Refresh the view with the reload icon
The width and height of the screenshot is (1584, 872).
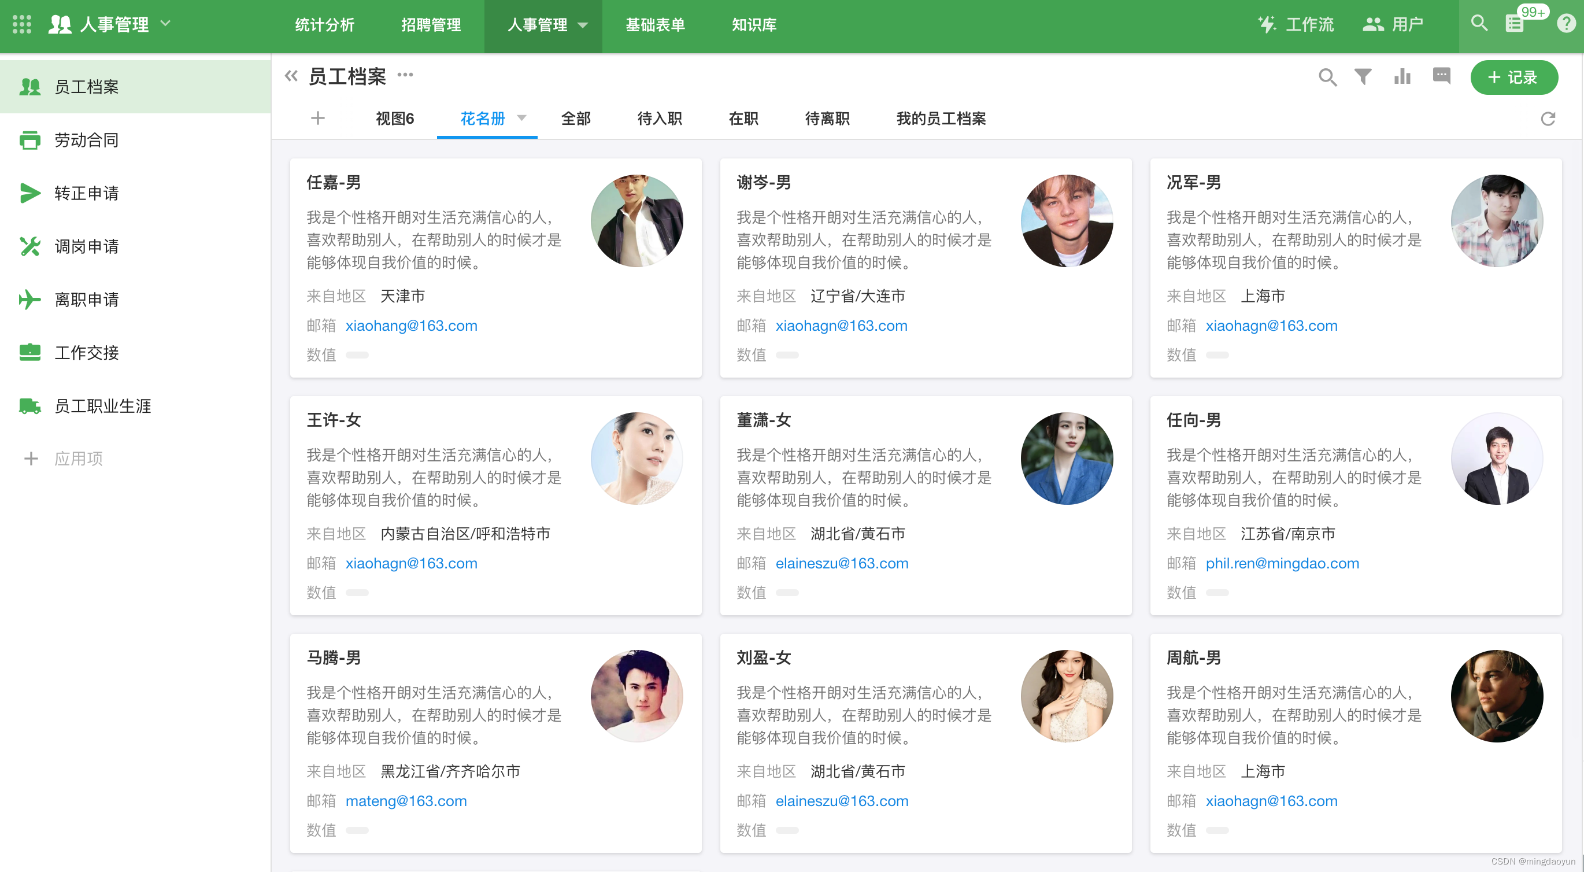[x=1547, y=119]
